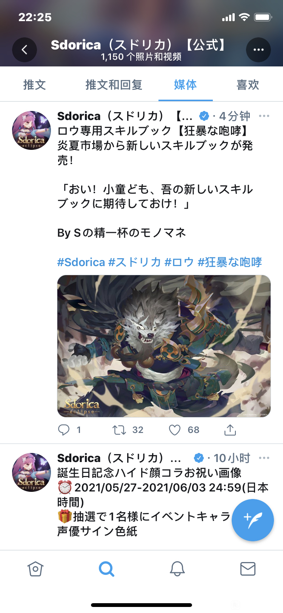Compose a new tweet with floating button
The height and width of the screenshot is (613, 283).
[x=253, y=520]
